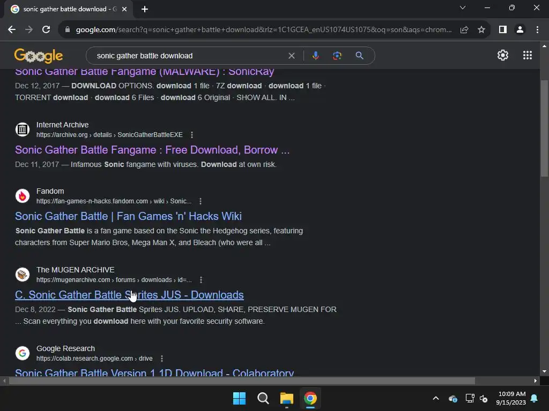Clear the search query text
The height and width of the screenshot is (411, 549).
point(291,56)
